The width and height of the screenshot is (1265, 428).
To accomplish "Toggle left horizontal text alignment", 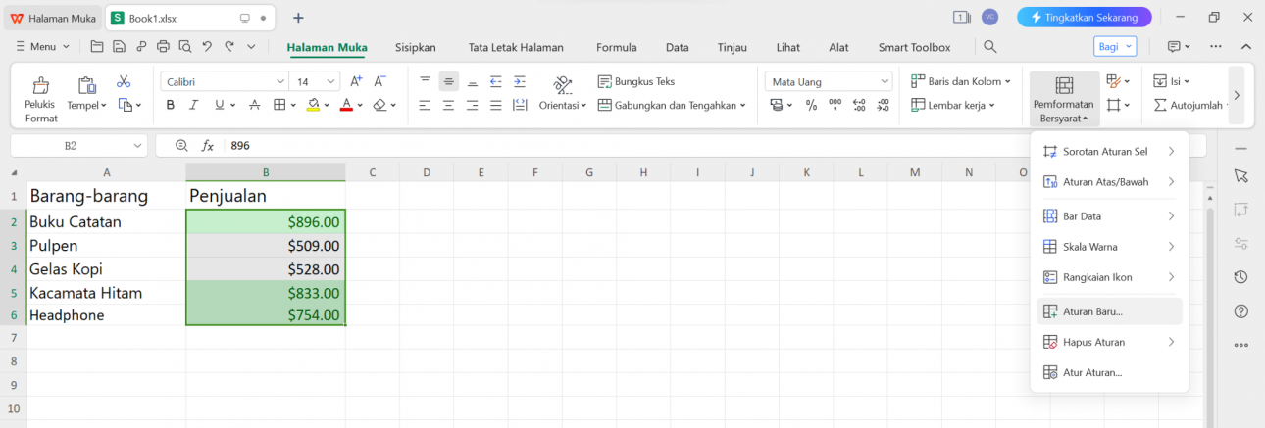I will point(425,105).
